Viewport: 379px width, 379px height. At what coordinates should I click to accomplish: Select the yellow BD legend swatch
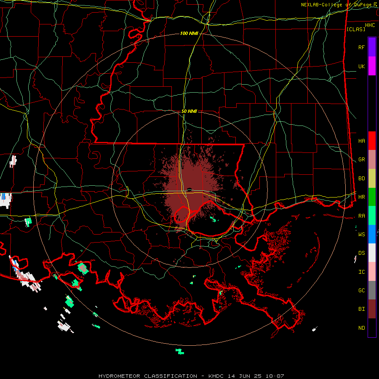click(x=372, y=179)
